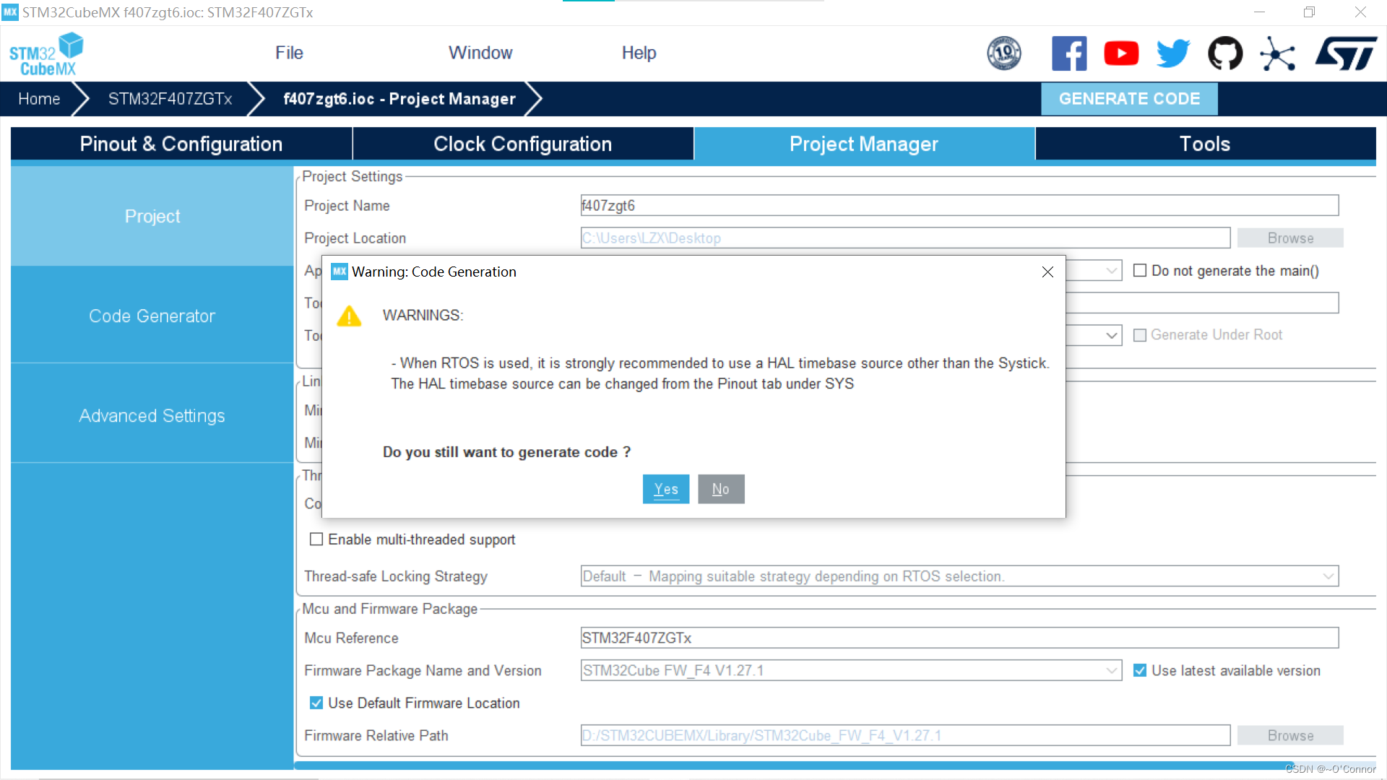Viewport: 1387px width, 780px height.
Task: Click the ST community network icon
Action: (x=1277, y=54)
